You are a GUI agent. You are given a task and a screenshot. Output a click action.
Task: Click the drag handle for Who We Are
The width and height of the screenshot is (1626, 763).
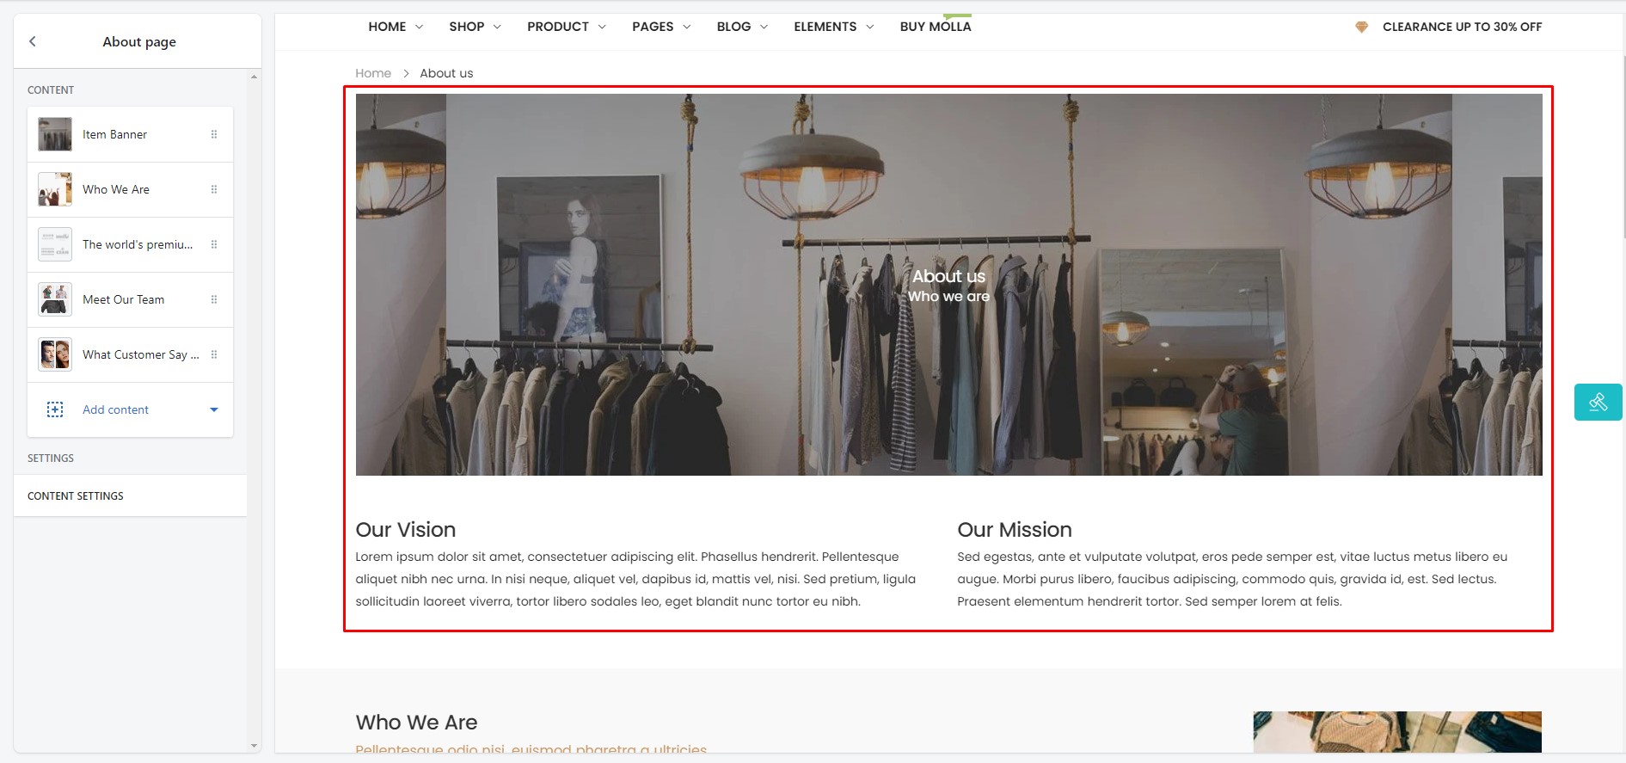(x=214, y=189)
